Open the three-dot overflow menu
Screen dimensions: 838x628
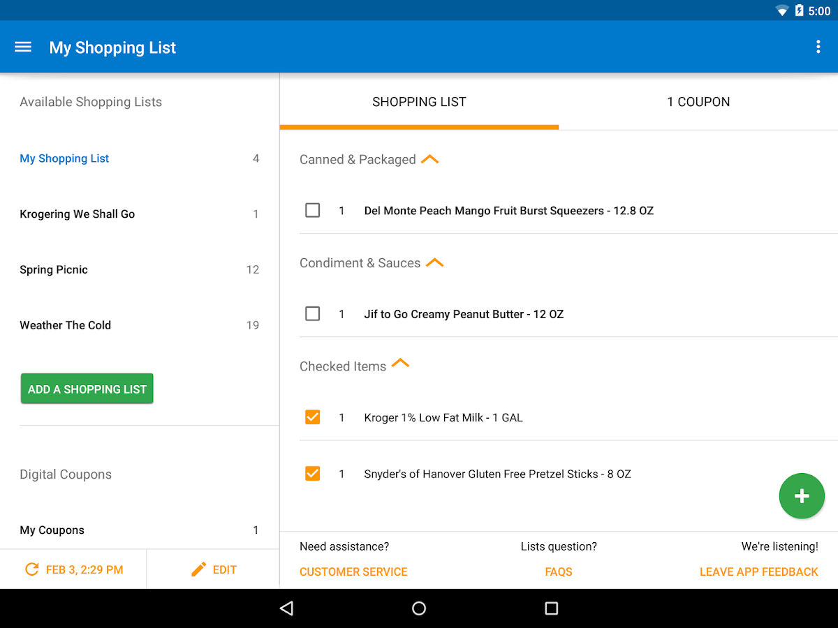(818, 47)
